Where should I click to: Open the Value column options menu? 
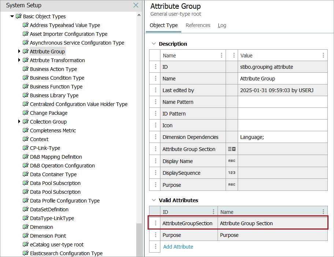point(323,55)
